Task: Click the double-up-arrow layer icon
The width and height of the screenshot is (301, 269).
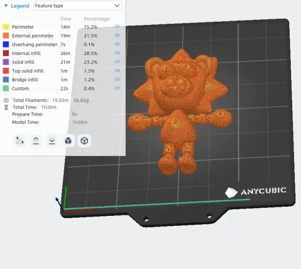Action: [x=36, y=141]
